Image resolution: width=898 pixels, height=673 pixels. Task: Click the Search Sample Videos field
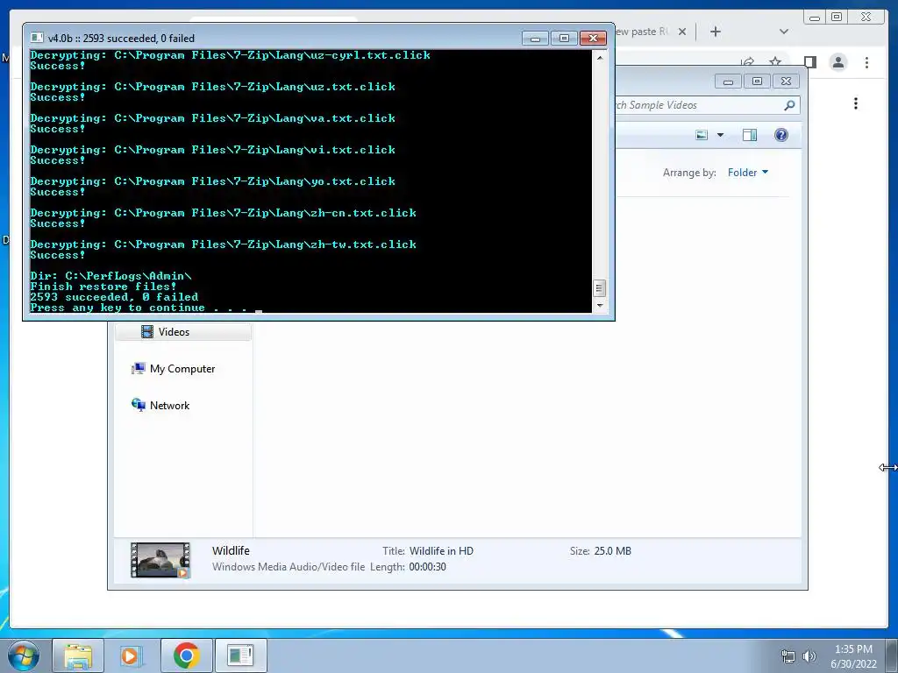(700, 105)
